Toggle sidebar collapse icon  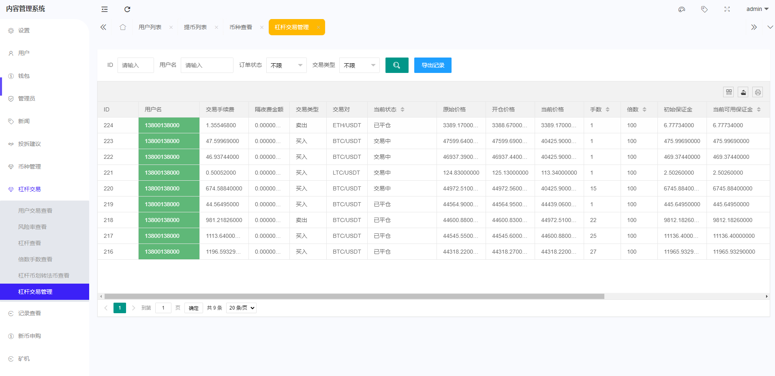104,9
